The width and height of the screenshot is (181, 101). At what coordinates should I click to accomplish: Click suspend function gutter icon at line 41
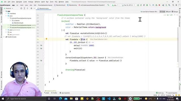41,61
